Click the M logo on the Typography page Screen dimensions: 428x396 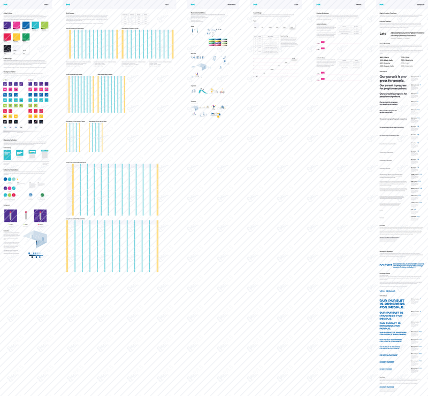(x=381, y=5)
